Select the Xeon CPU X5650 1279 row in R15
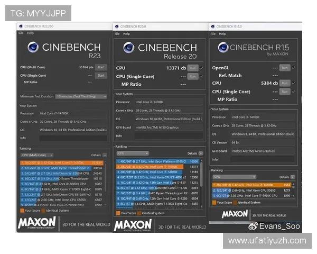Viewport: 317px width, 254px height. pyautogui.click(x=251, y=190)
